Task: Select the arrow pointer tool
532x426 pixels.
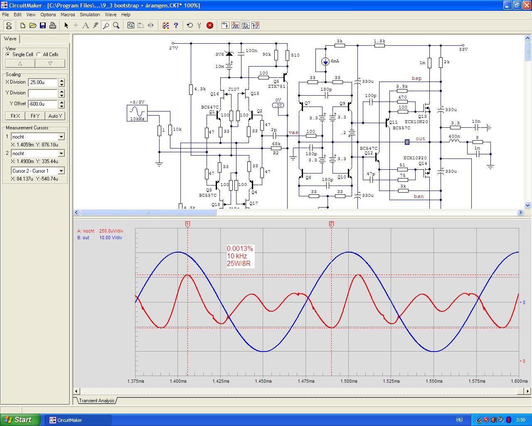Action: [66, 25]
